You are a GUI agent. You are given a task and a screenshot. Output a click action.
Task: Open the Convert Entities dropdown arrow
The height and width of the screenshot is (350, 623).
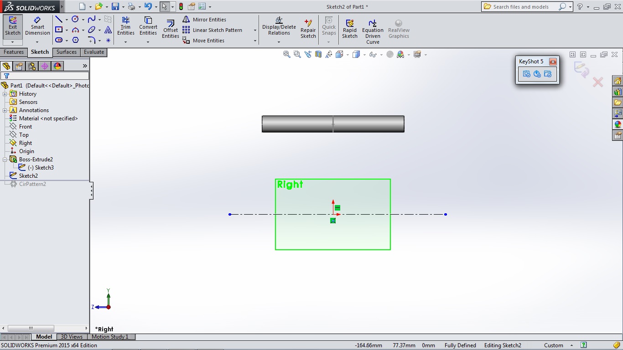coord(148,42)
